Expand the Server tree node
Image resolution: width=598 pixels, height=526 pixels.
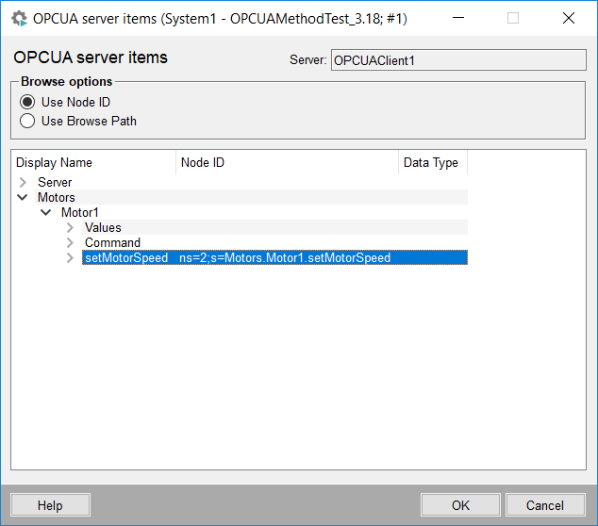pos(22,182)
